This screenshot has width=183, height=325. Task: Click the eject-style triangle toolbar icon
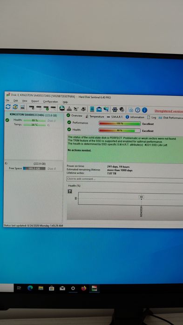pyautogui.click(x=69, y=108)
